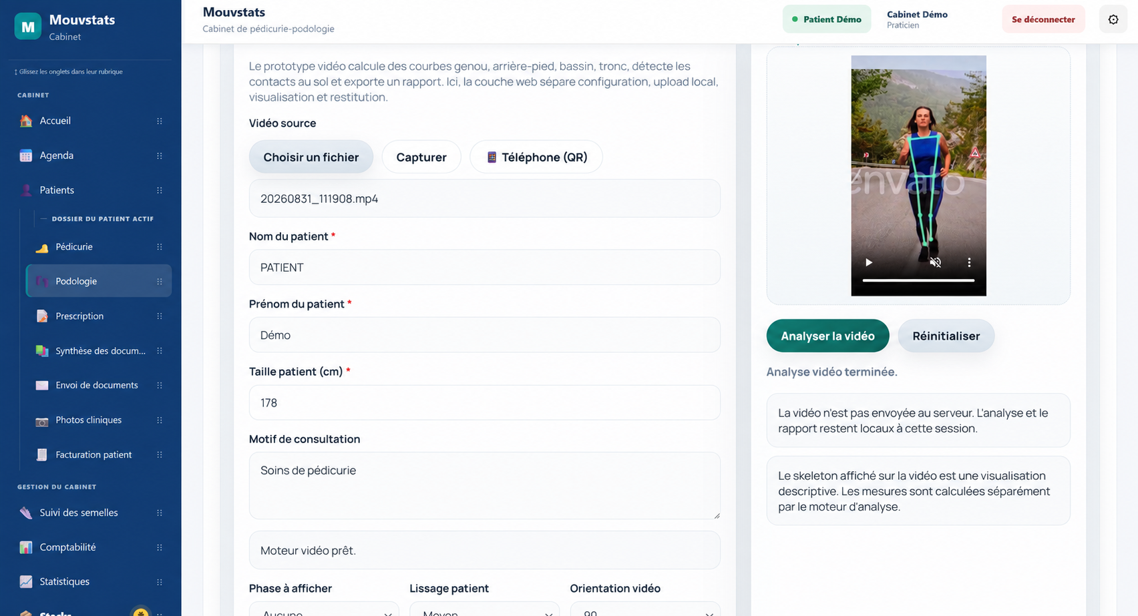Grab the drag handle next to Podologie
Viewport: 1138px width, 616px height.
coord(160,282)
